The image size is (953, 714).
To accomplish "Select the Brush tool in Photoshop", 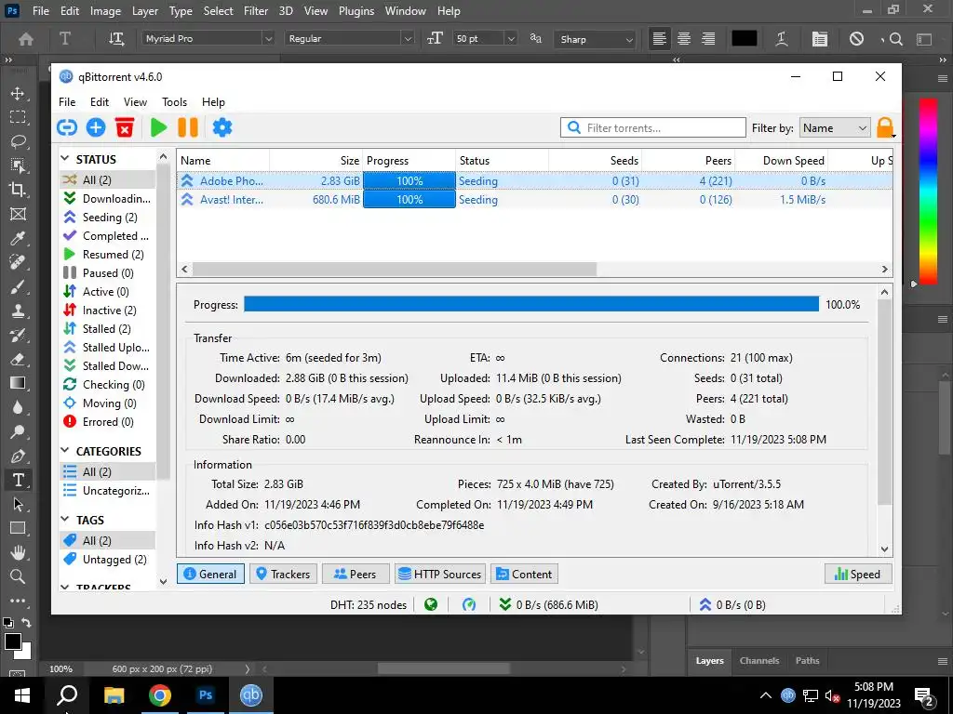I will pos(18,286).
